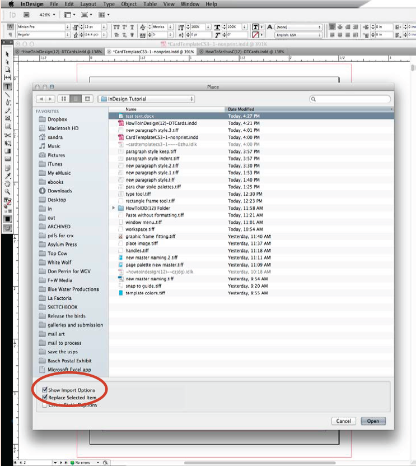
Task: Select the Hand tool in the toolbox
Action: pyautogui.click(x=8, y=183)
